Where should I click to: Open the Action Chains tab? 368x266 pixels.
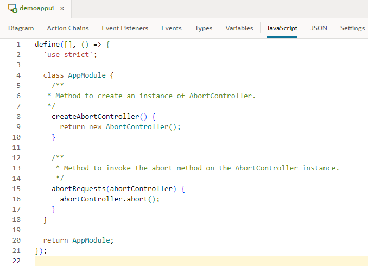[68, 28]
